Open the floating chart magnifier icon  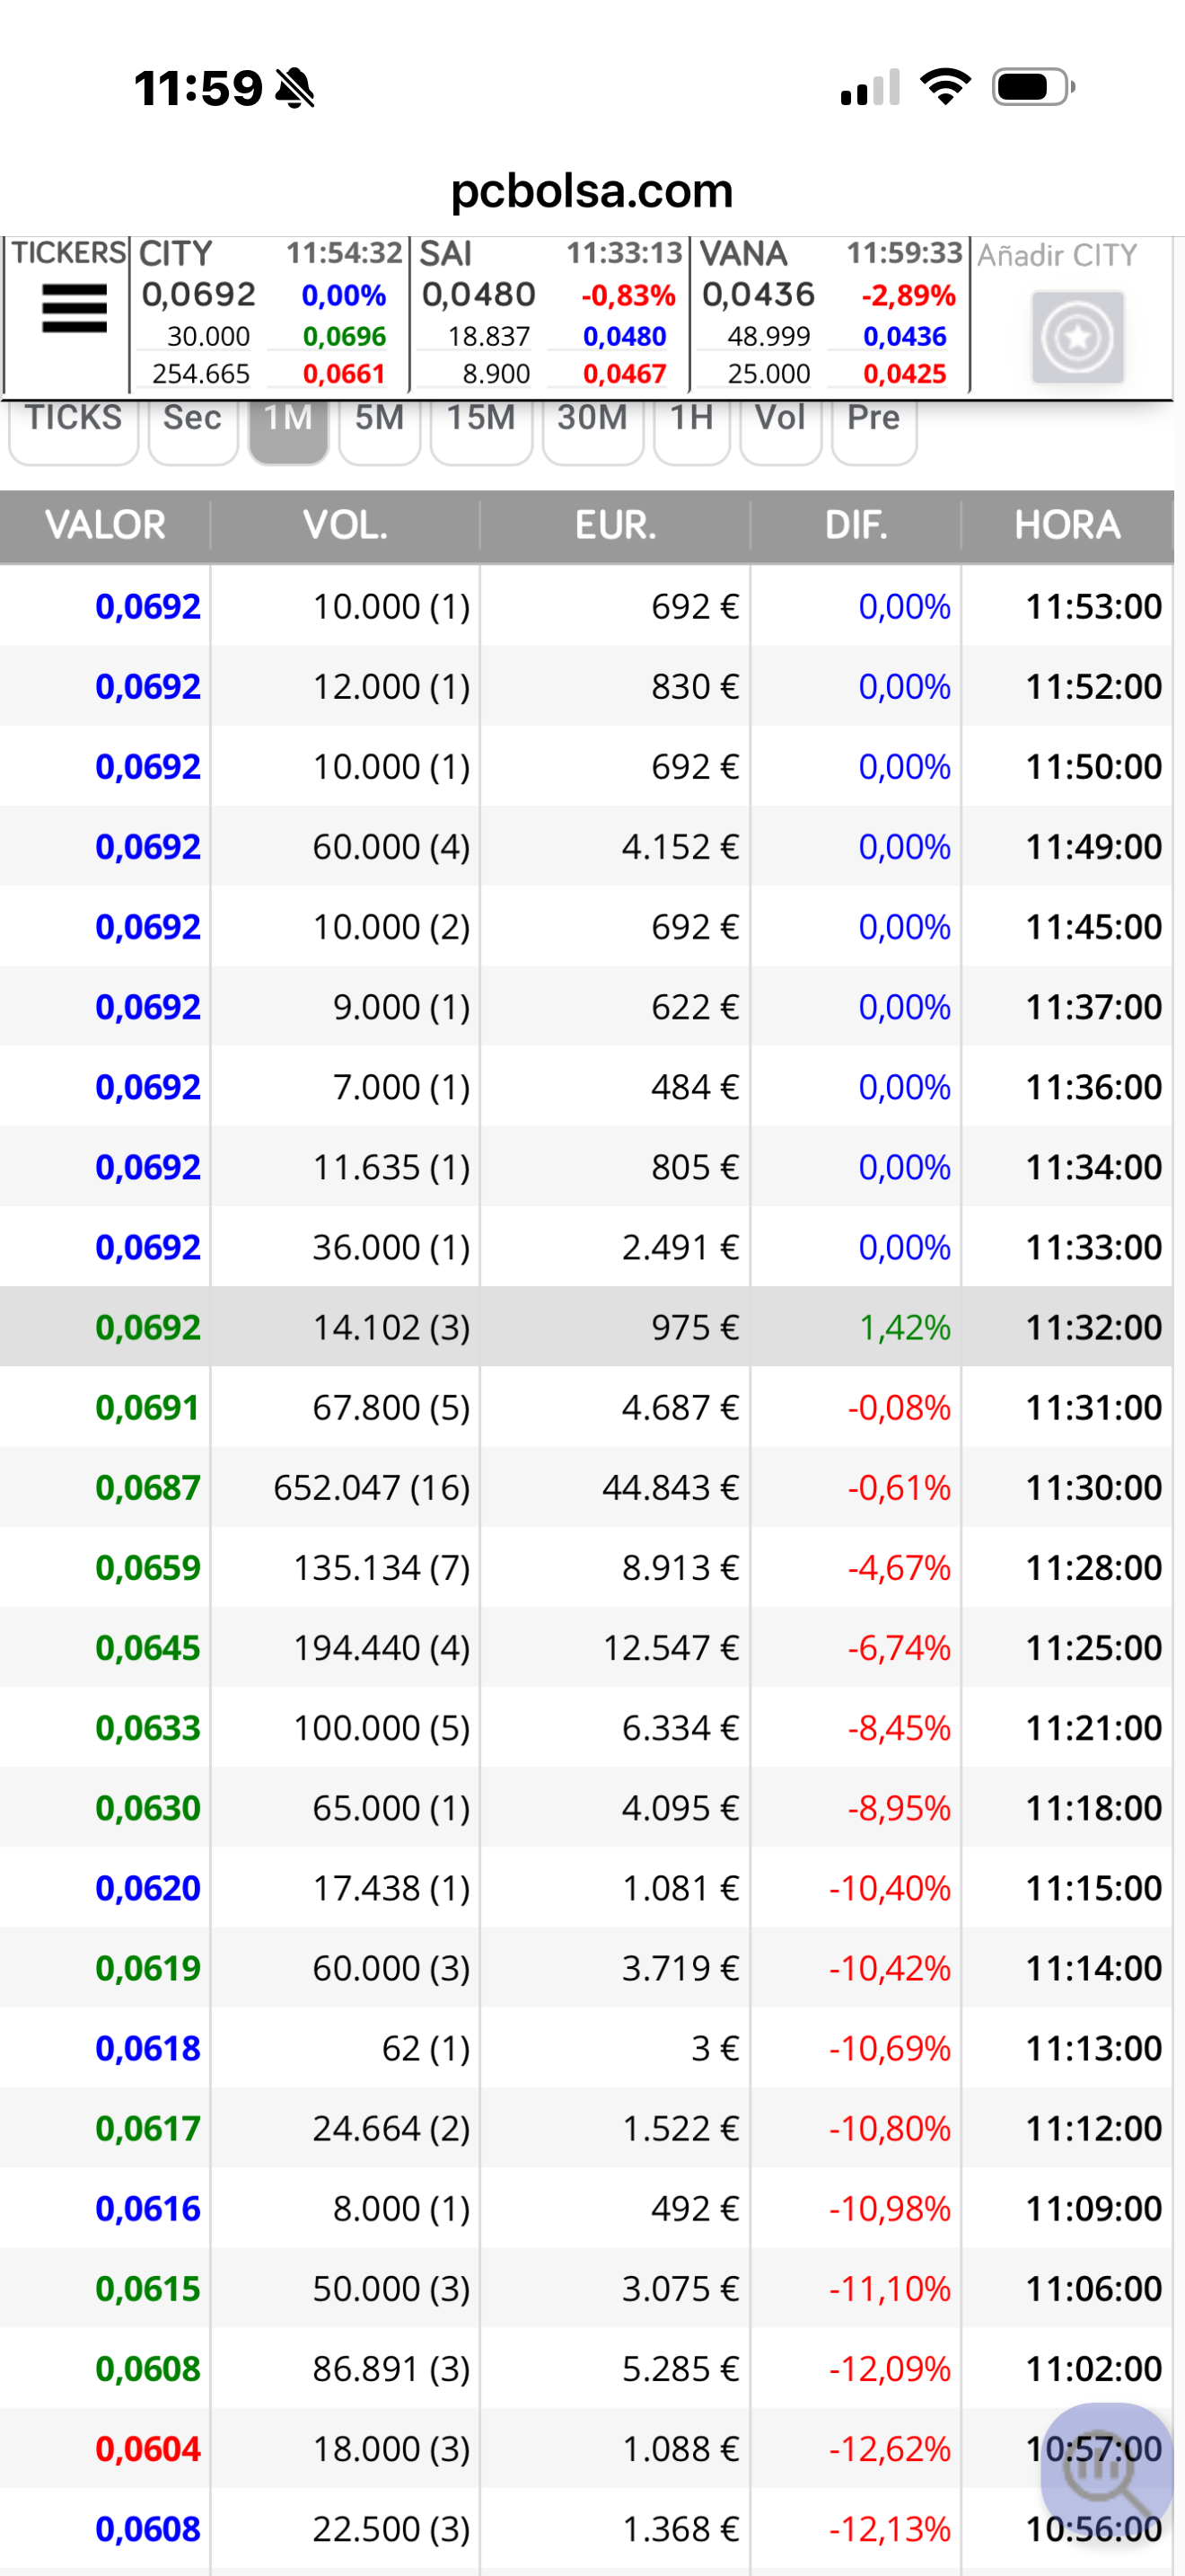coord(1106,2469)
